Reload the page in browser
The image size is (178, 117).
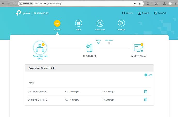click(x=14, y=4)
